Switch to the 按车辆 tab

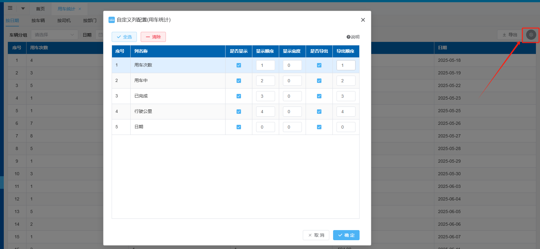[x=38, y=20]
